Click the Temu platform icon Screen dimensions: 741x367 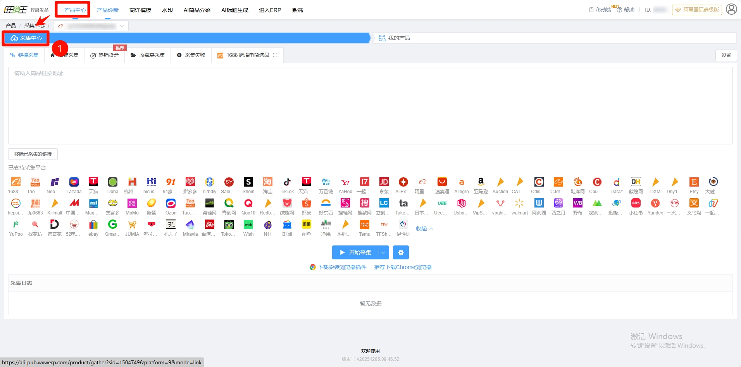[x=364, y=225]
